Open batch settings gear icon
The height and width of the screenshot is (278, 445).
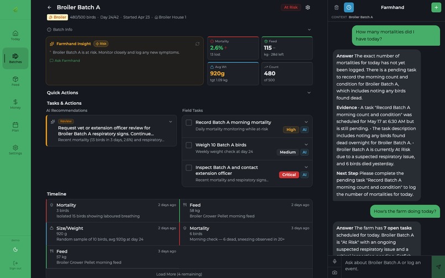coord(308,7)
